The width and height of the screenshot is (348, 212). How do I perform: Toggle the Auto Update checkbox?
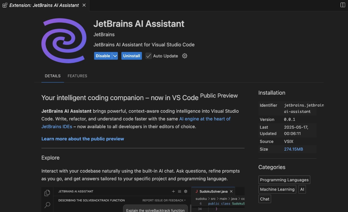tap(148, 56)
